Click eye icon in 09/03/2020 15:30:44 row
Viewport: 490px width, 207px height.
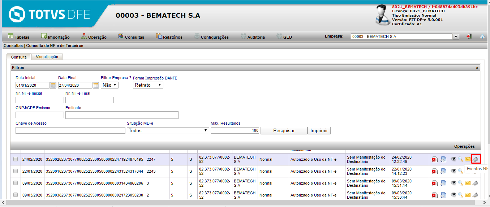454,195
